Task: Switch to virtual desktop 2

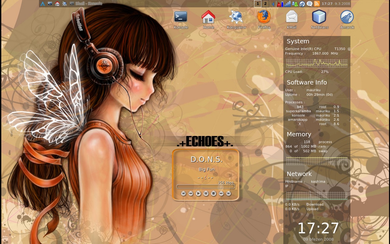Action: pyautogui.click(x=265, y=4)
